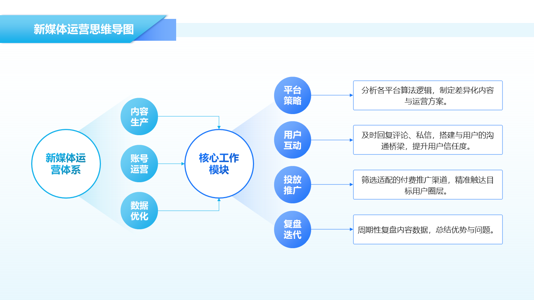
Task: Select the text box about 分析各平台算法逻辑
Action: 428,96
